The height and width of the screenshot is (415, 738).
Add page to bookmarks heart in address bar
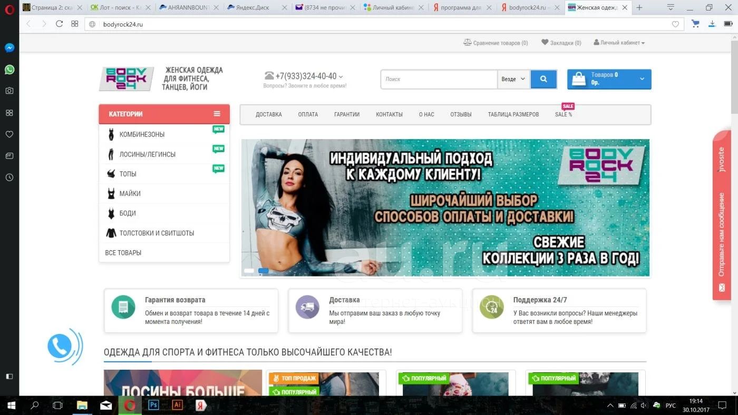(675, 24)
